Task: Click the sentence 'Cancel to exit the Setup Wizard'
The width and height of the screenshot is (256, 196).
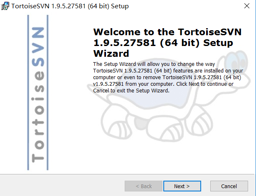Action: (131, 90)
